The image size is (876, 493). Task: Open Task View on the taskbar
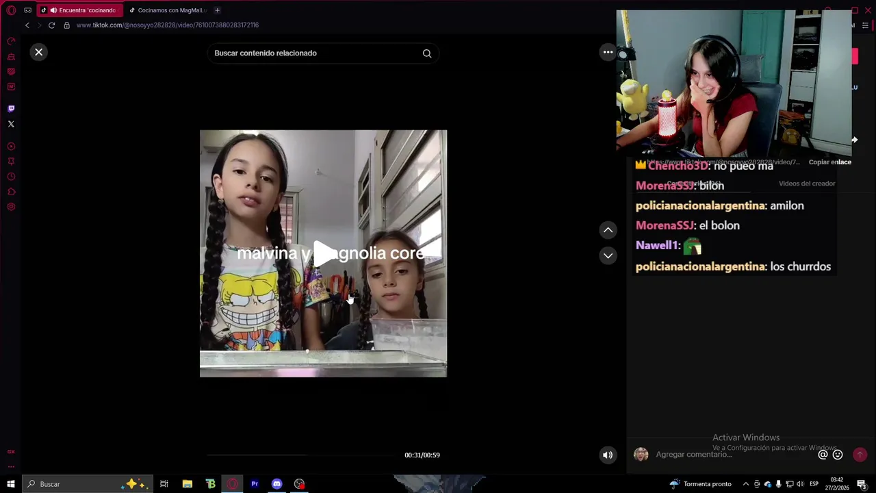tap(164, 484)
